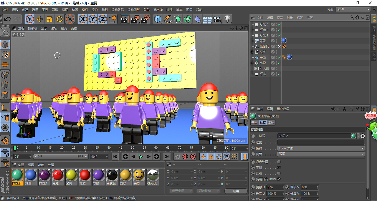Screen dimensions: 377x201
Task: Open the 界面 启动 layout dropdown
Action: 353,9
